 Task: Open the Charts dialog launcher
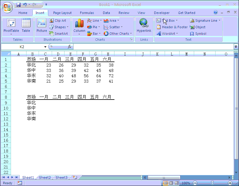click(131, 40)
